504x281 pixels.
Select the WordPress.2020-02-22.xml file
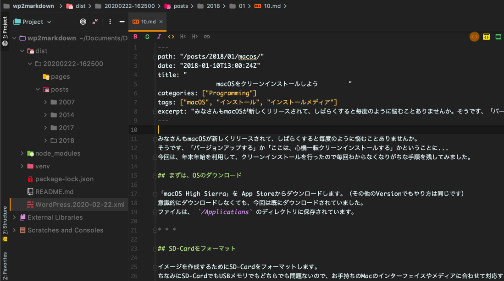click(80, 205)
